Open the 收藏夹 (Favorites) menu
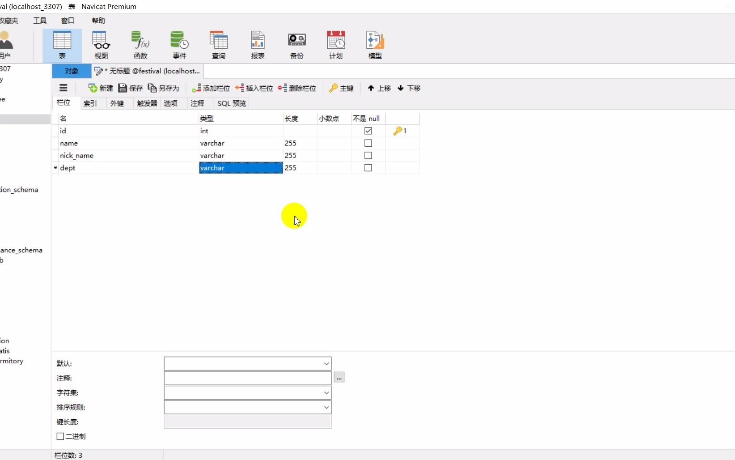The image size is (735, 460). click(x=9, y=21)
